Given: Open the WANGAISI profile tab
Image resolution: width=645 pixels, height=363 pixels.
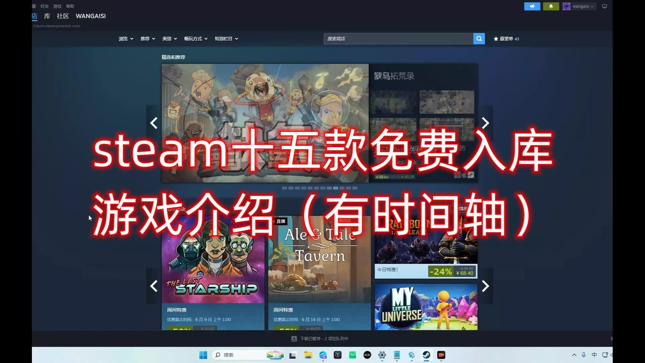Looking at the screenshot, I should [91, 16].
